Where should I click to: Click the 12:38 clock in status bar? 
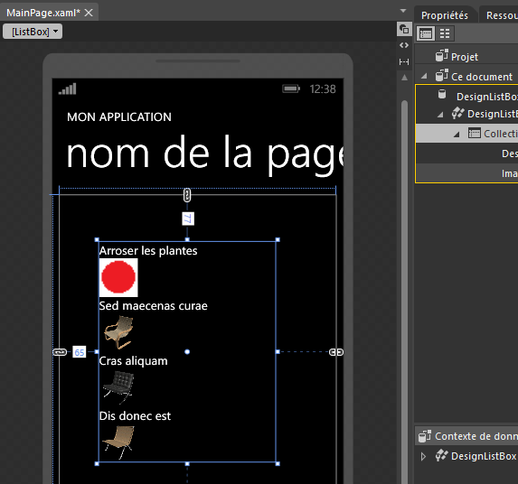[x=323, y=88]
